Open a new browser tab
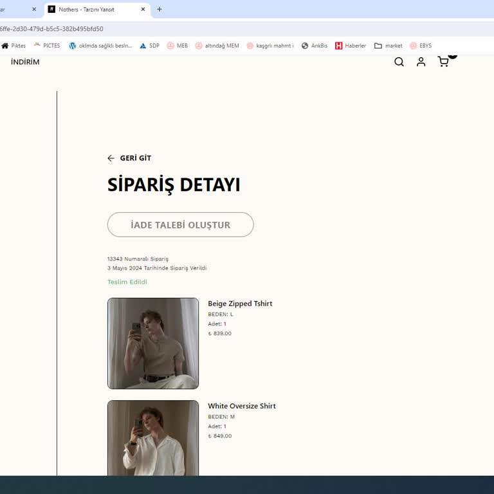The height and width of the screenshot is (494, 494). pos(160,10)
